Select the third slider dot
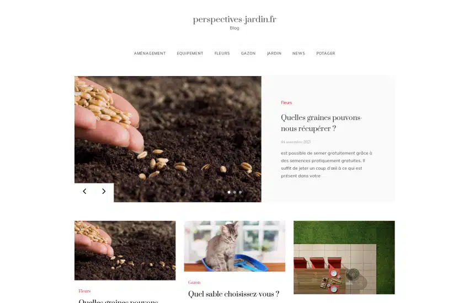The height and width of the screenshot is (303, 469). point(240,192)
